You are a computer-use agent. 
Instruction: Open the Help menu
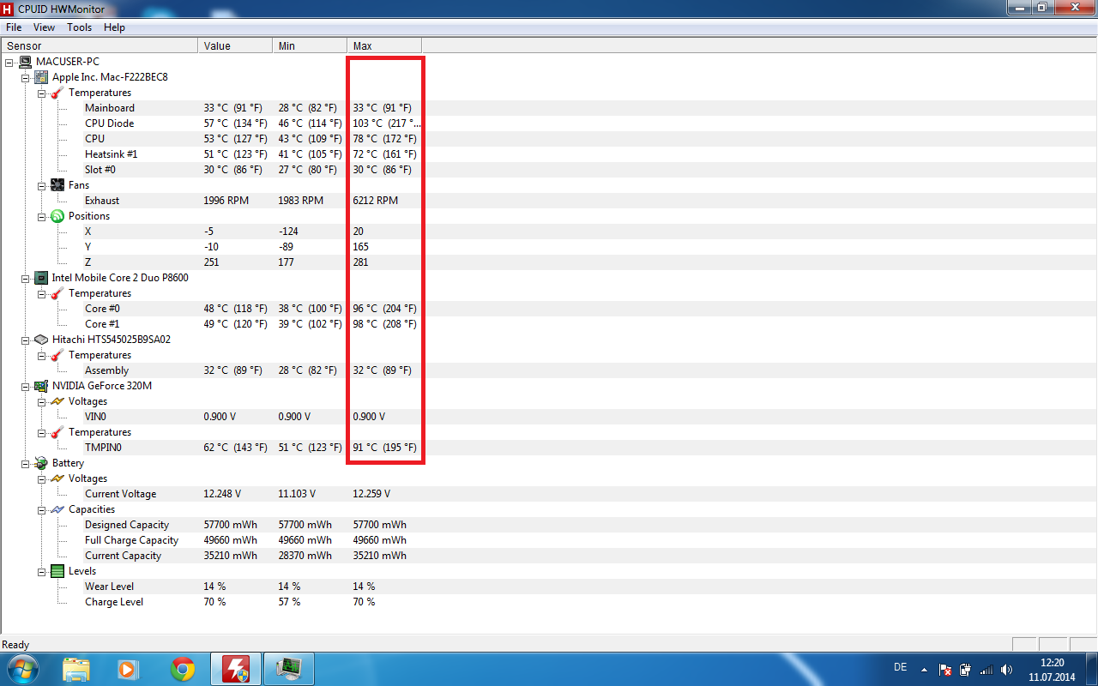click(114, 27)
